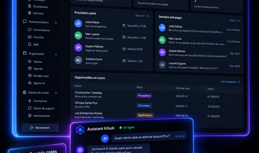259x153 pixels.
Task: Click the Tâches checklist icon
Action: (x=30, y=61)
